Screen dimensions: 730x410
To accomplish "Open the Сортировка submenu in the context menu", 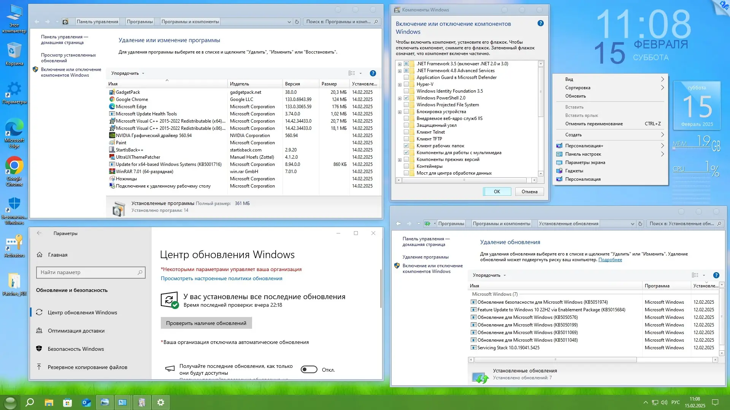I will 579,87.
